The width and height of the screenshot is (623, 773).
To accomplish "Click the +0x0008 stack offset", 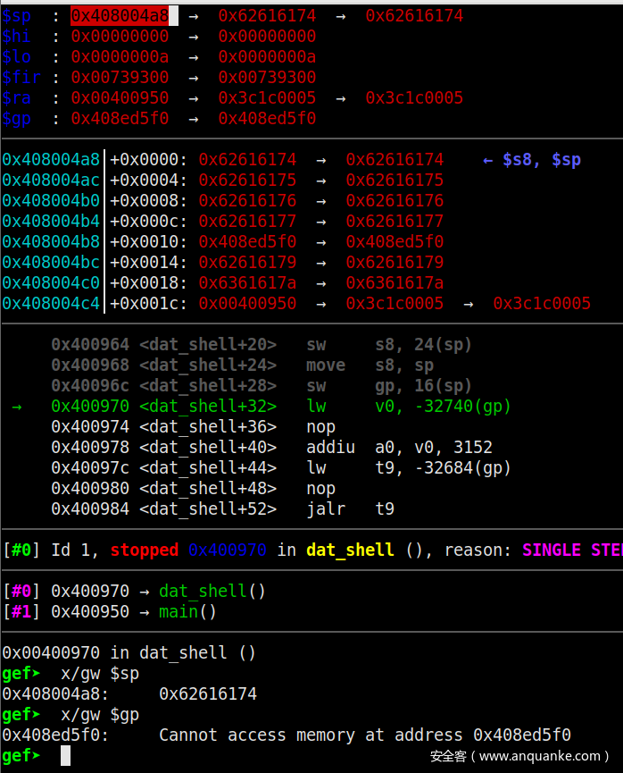I will [x=148, y=201].
